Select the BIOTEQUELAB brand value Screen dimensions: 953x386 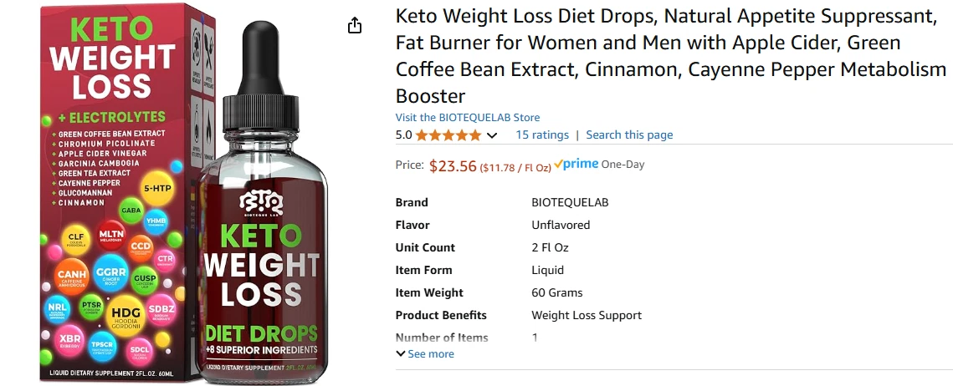pyautogui.click(x=570, y=202)
